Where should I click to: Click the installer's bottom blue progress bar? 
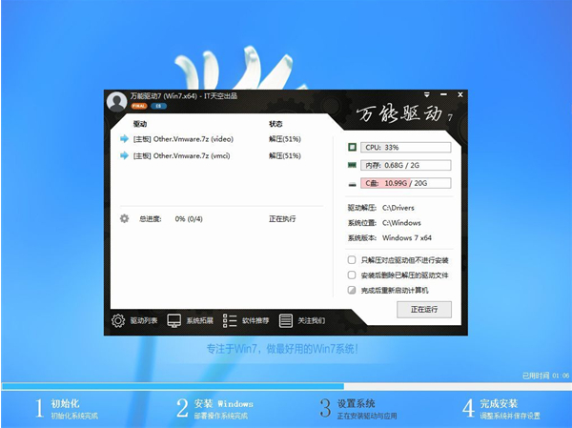pos(286,386)
